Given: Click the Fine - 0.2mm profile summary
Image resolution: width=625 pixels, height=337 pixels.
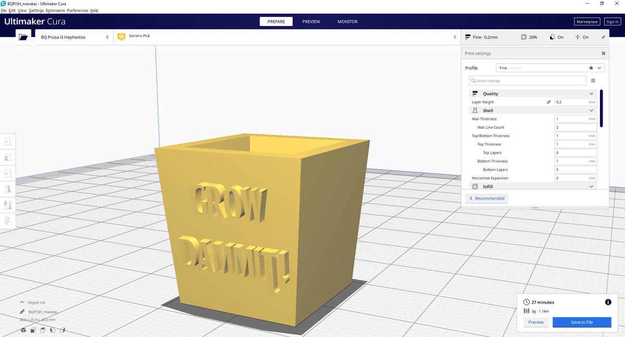Looking at the screenshot, I should pyautogui.click(x=481, y=37).
